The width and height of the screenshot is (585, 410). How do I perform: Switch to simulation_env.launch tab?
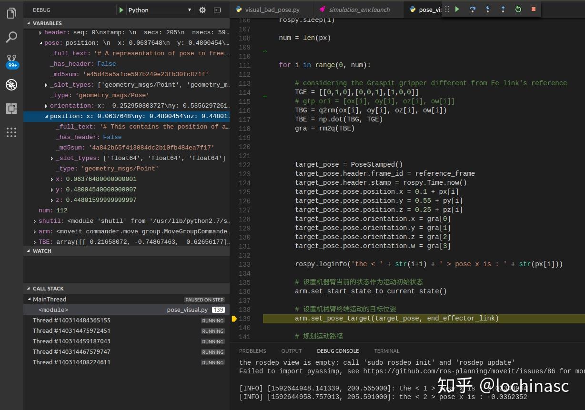coord(359,10)
